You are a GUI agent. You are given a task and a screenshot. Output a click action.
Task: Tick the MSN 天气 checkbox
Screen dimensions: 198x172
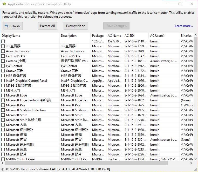[3, 90]
